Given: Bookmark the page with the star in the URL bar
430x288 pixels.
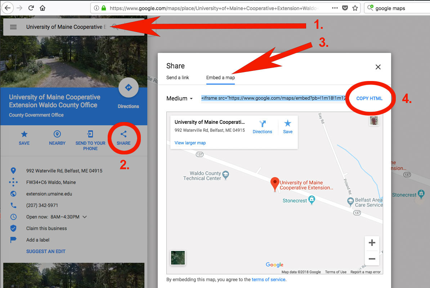Looking at the screenshot, I should click(355, 8).
